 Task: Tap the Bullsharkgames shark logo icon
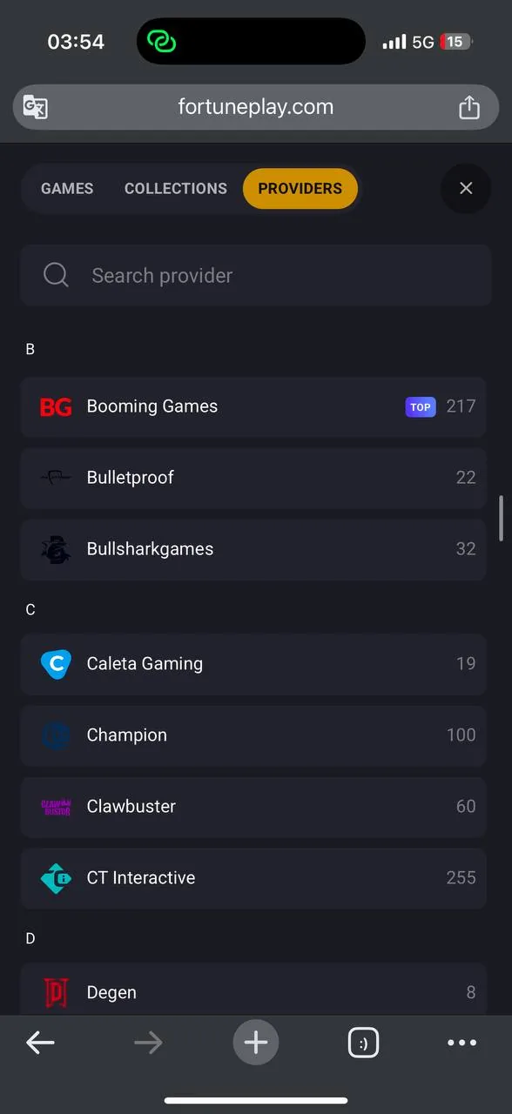click(56, 549)
